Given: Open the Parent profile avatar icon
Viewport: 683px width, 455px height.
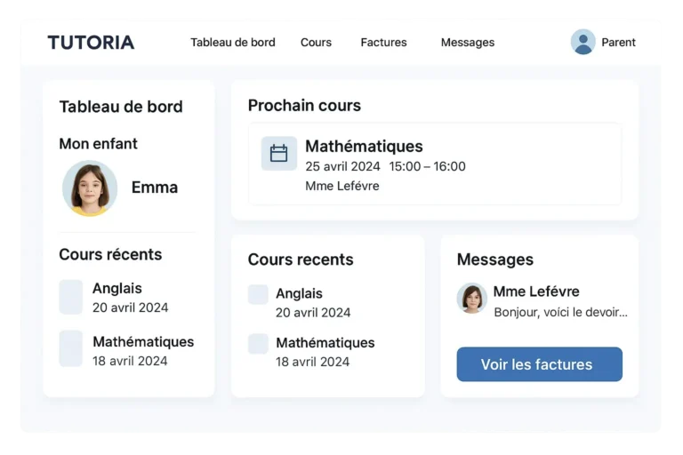Looking at the screenshot, I should pyautogui.click(x=583, y=42).
